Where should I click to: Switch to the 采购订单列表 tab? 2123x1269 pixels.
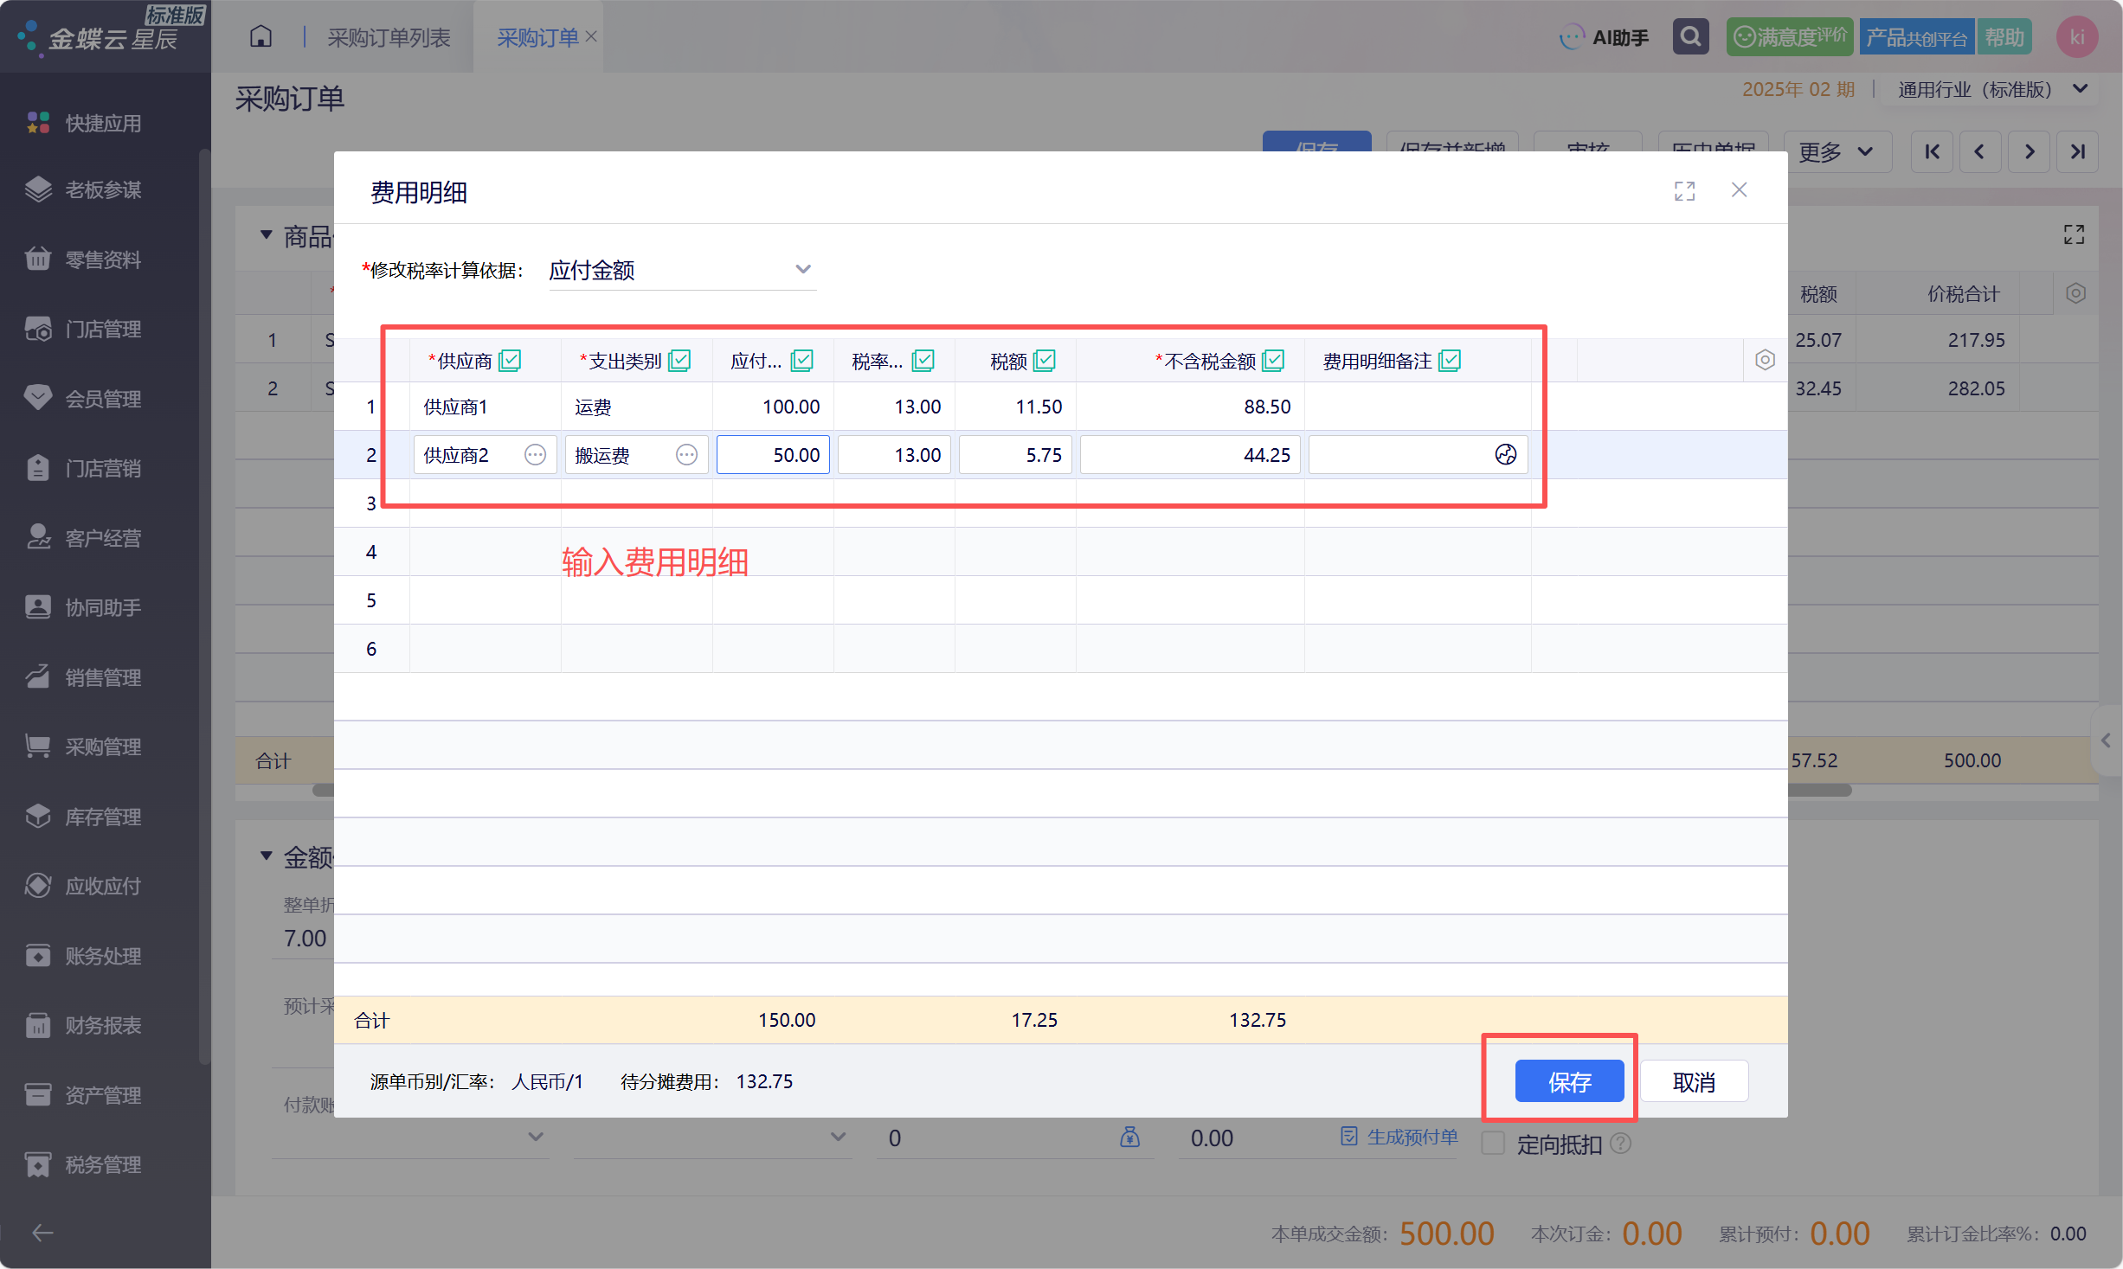pyautogui.click(x=389, y=37)
